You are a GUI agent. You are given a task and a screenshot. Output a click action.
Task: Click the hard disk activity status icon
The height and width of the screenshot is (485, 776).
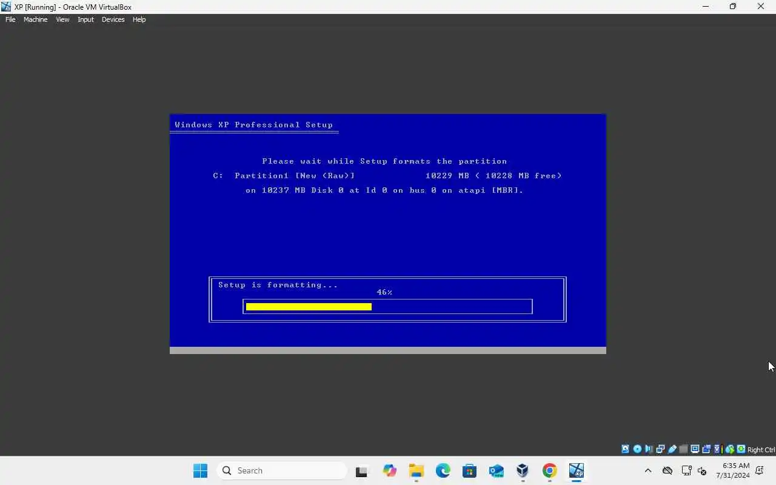pos(625,449)
